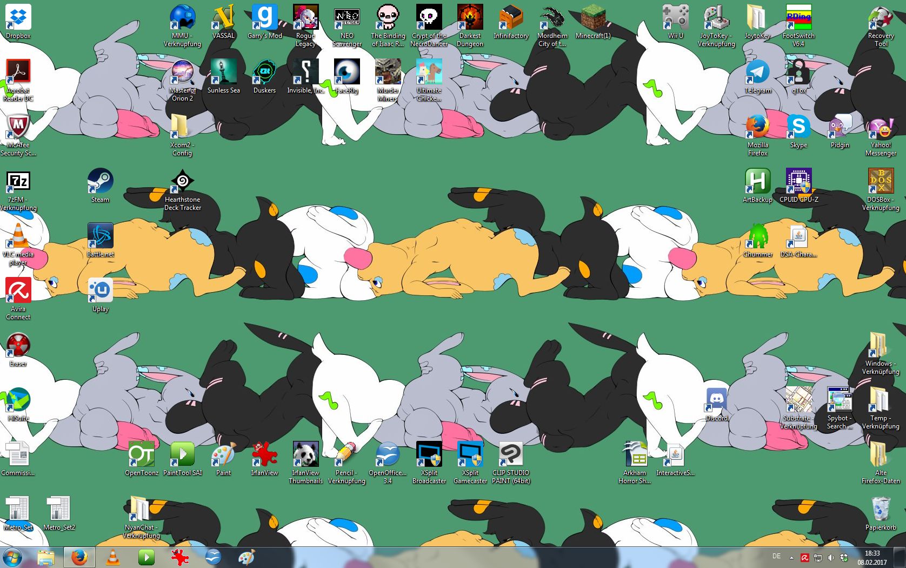The image size is (906, 568).
Task: Select the JoyToKey - Verknüpfung shortcut
Action: 716,25
